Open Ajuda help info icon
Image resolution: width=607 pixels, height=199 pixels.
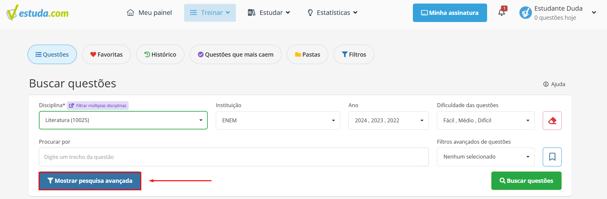click(546, 84)
